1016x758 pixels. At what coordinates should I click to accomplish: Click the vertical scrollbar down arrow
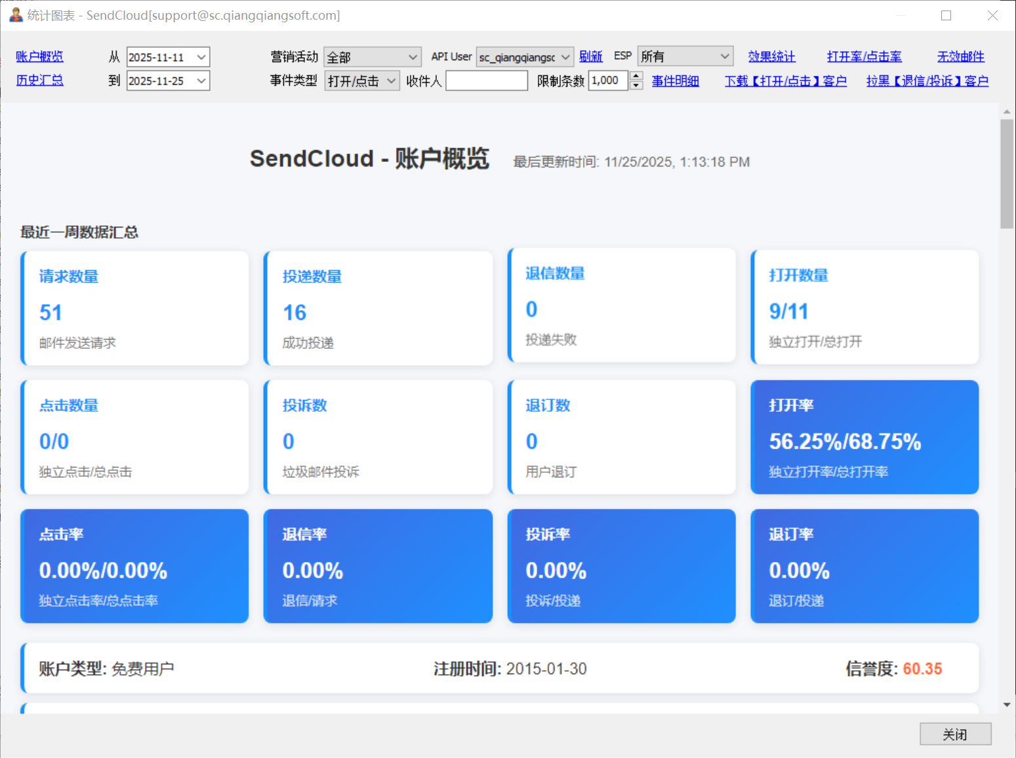pos(1007,705)
